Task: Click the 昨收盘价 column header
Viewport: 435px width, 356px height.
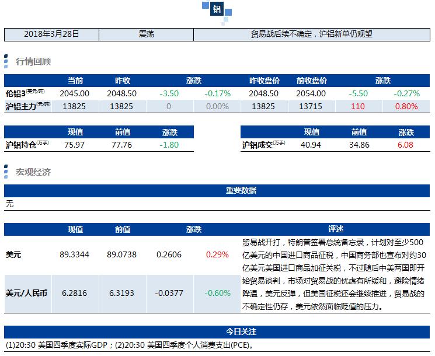Action: (x=265, y=81)
